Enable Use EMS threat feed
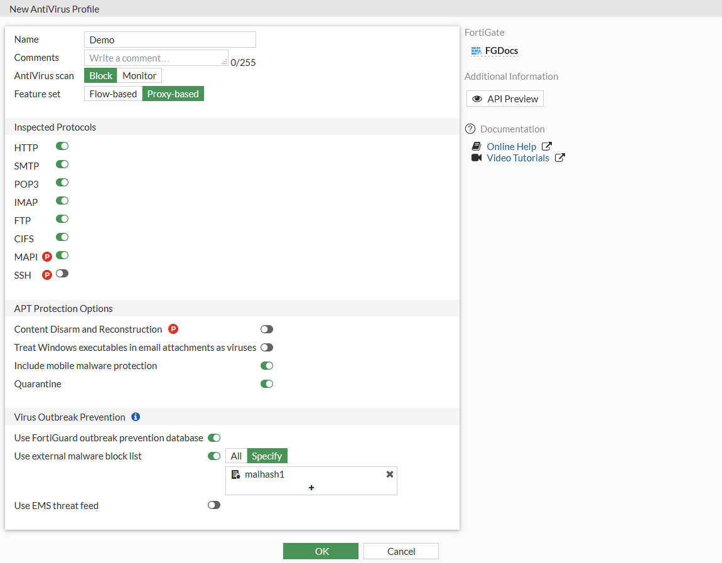 (214, 505)
